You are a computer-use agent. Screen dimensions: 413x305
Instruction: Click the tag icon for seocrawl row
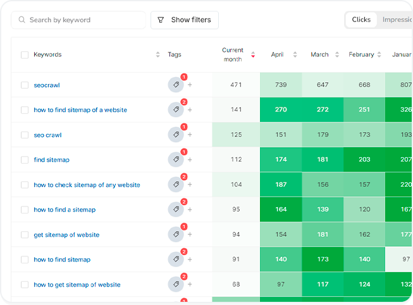coord(175,85)
